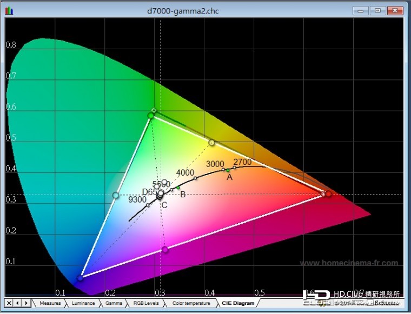Switch to the RGB Levels tab
This screenshot has width=411, height=314.
(145, 303)
